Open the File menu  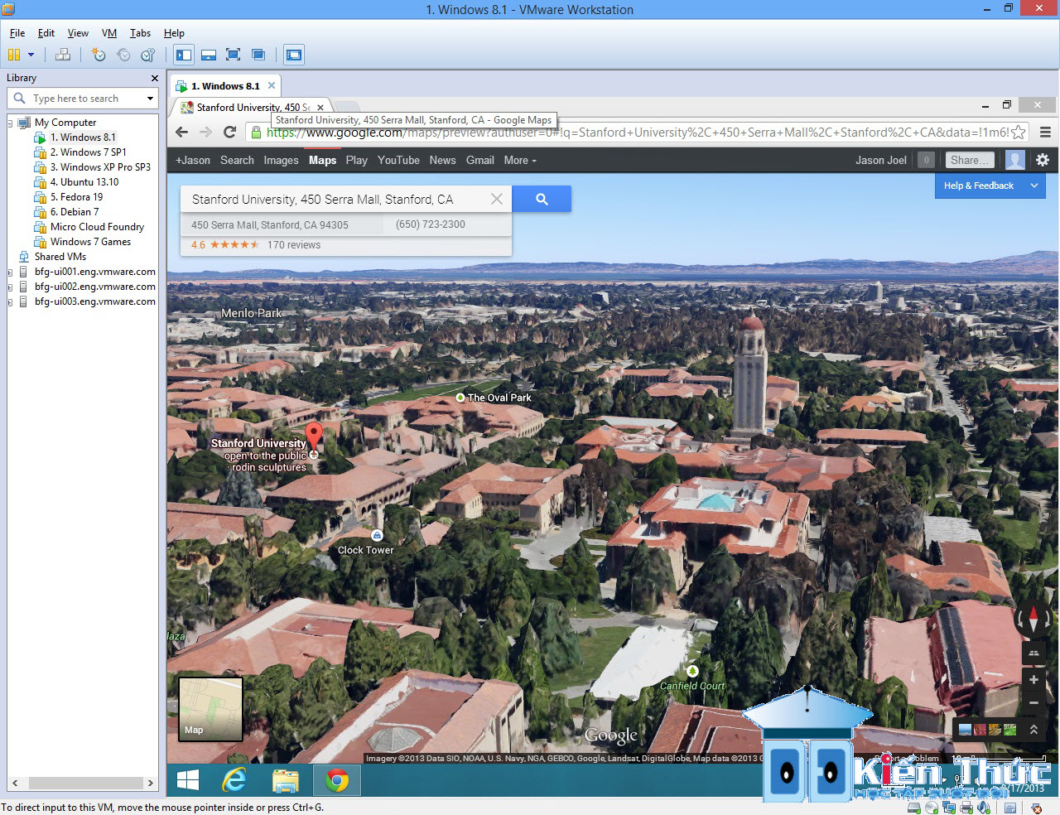[17, 33]
